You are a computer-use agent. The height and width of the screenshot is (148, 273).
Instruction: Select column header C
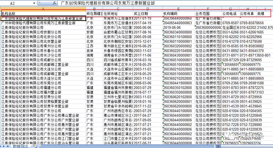tap(118, 9)
